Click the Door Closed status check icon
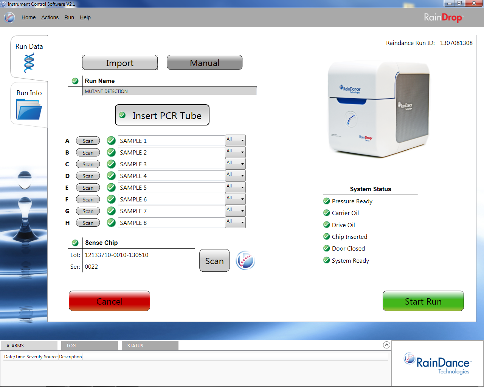This screenshot has height=387, width=484. coord(327,248)
